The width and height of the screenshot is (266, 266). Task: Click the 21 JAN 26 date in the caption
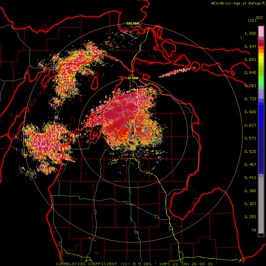pyautogui.click(x=185, y=264)
